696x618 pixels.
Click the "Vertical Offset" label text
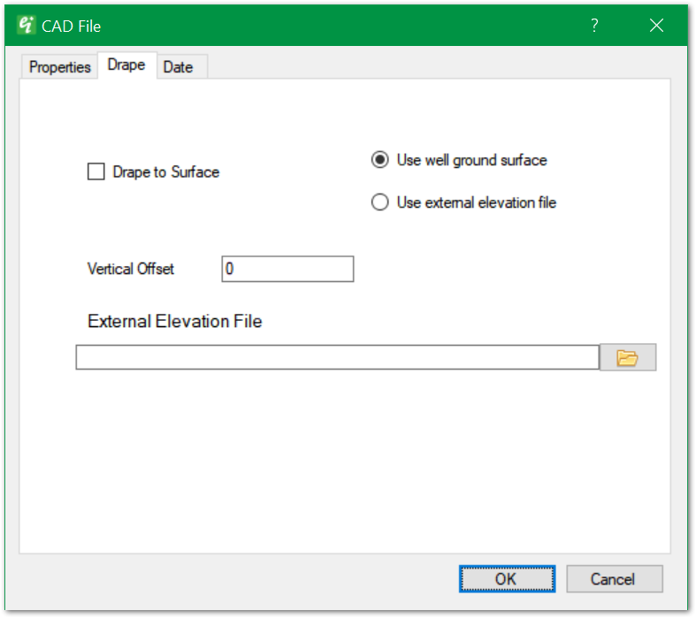click(131, 269)
